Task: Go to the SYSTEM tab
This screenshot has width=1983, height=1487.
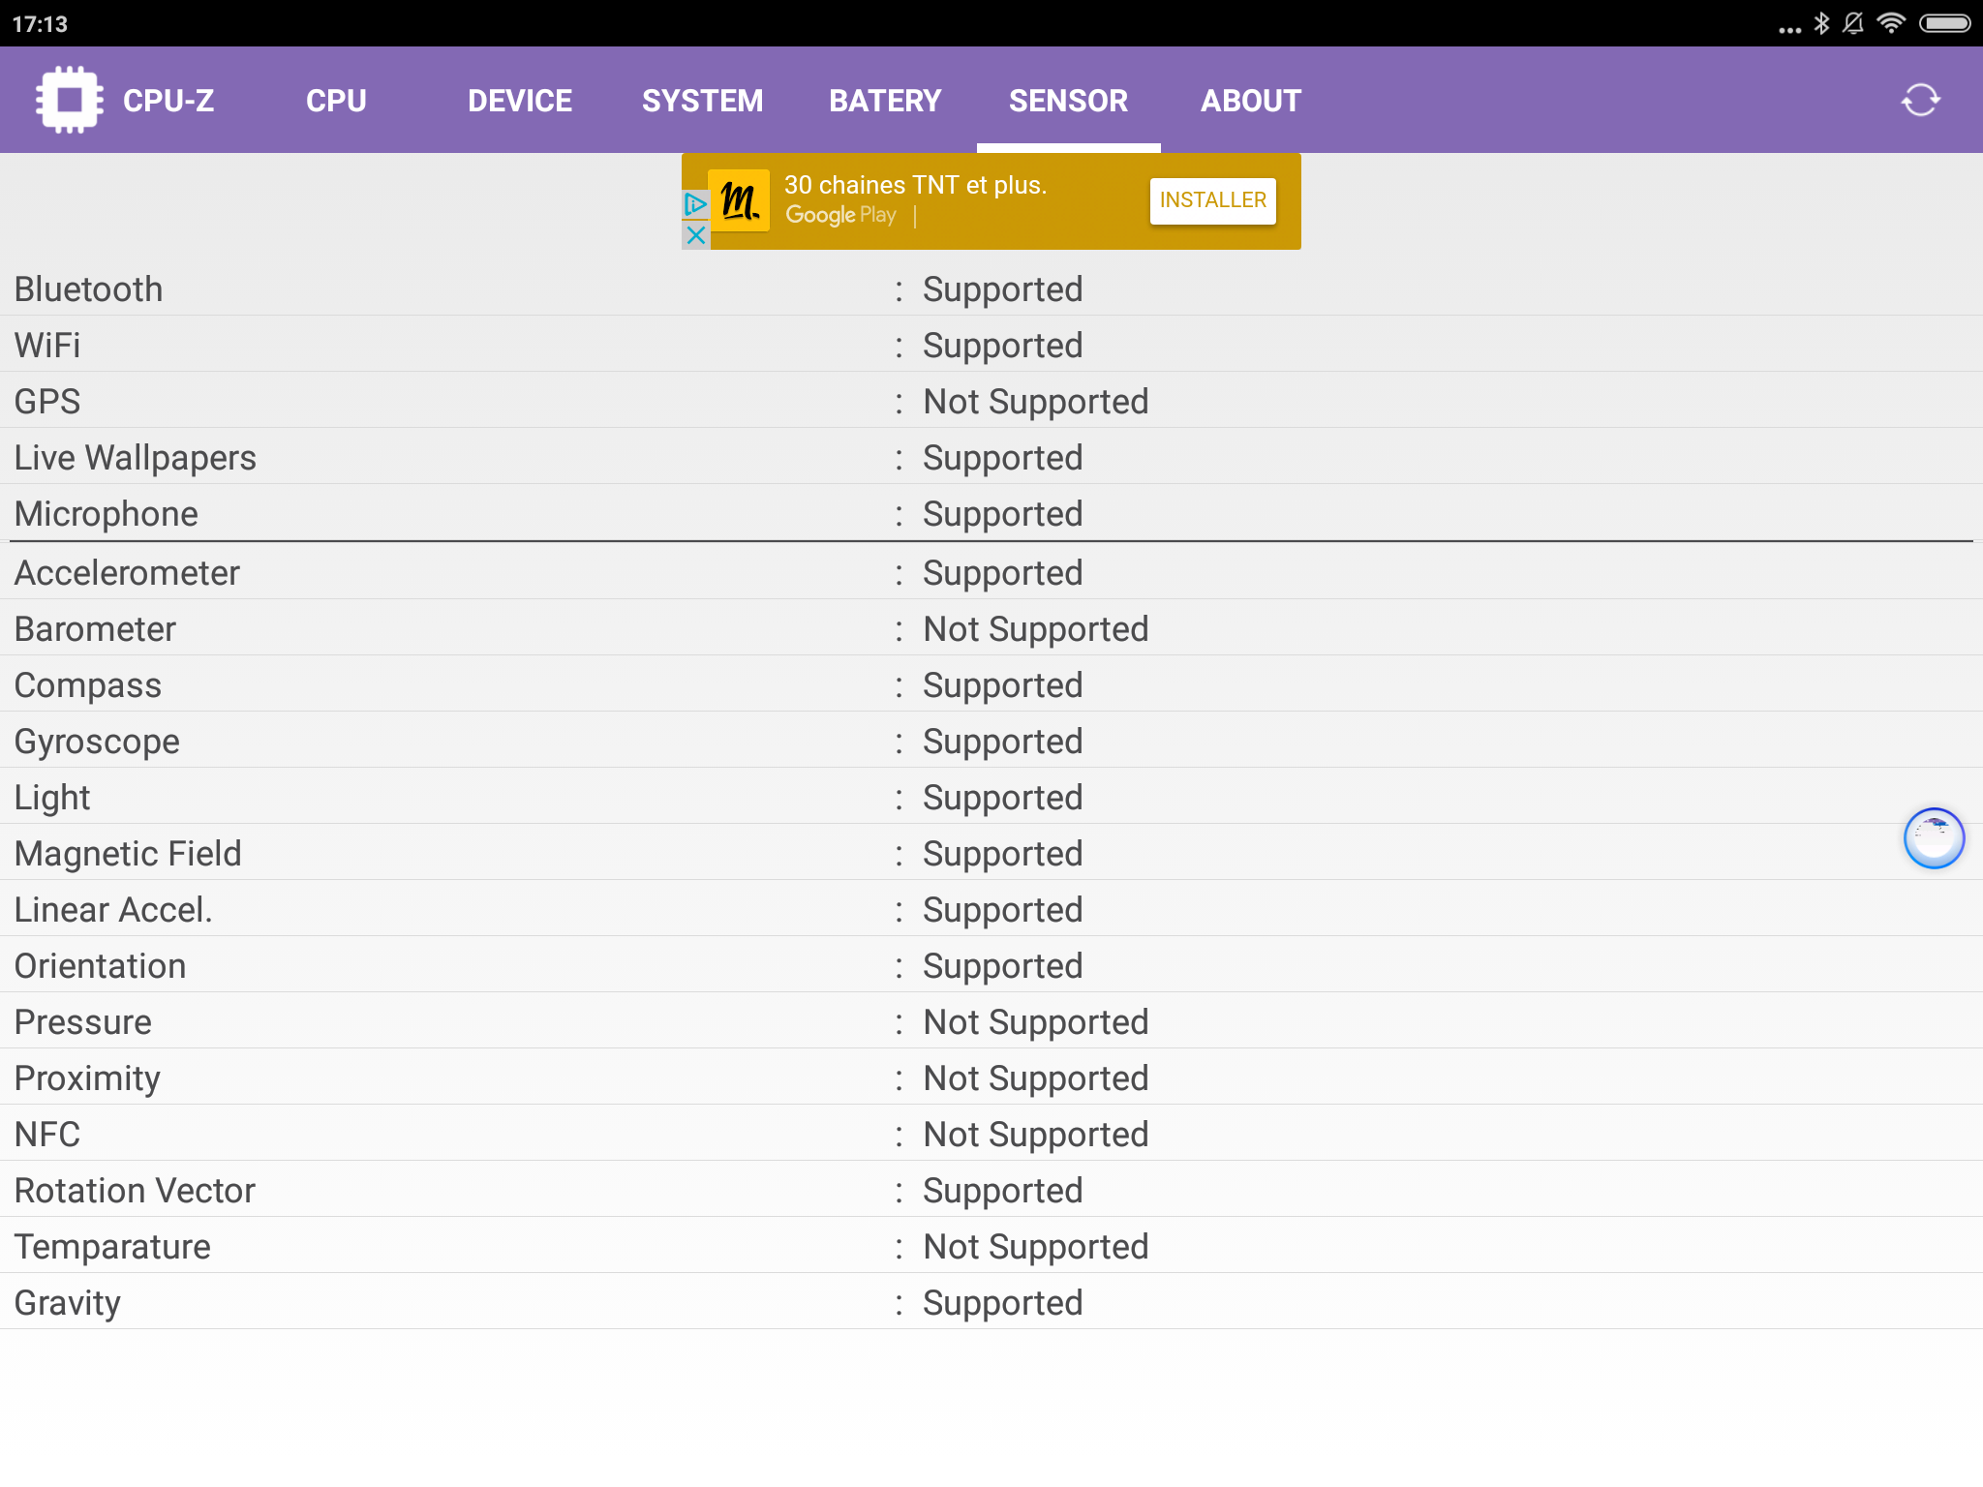Action: coord(702,101)
